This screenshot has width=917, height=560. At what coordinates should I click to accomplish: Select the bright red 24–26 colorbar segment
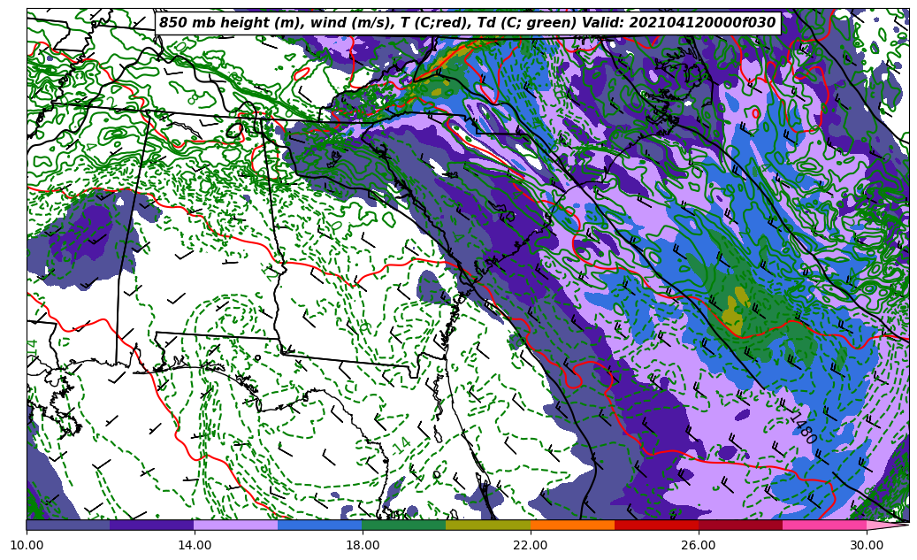click(656, 525)
